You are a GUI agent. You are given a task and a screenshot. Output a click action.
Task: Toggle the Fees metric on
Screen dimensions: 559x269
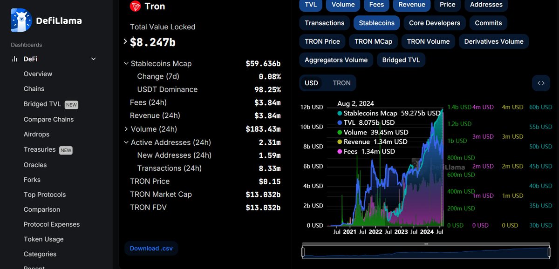click(376, 5)
